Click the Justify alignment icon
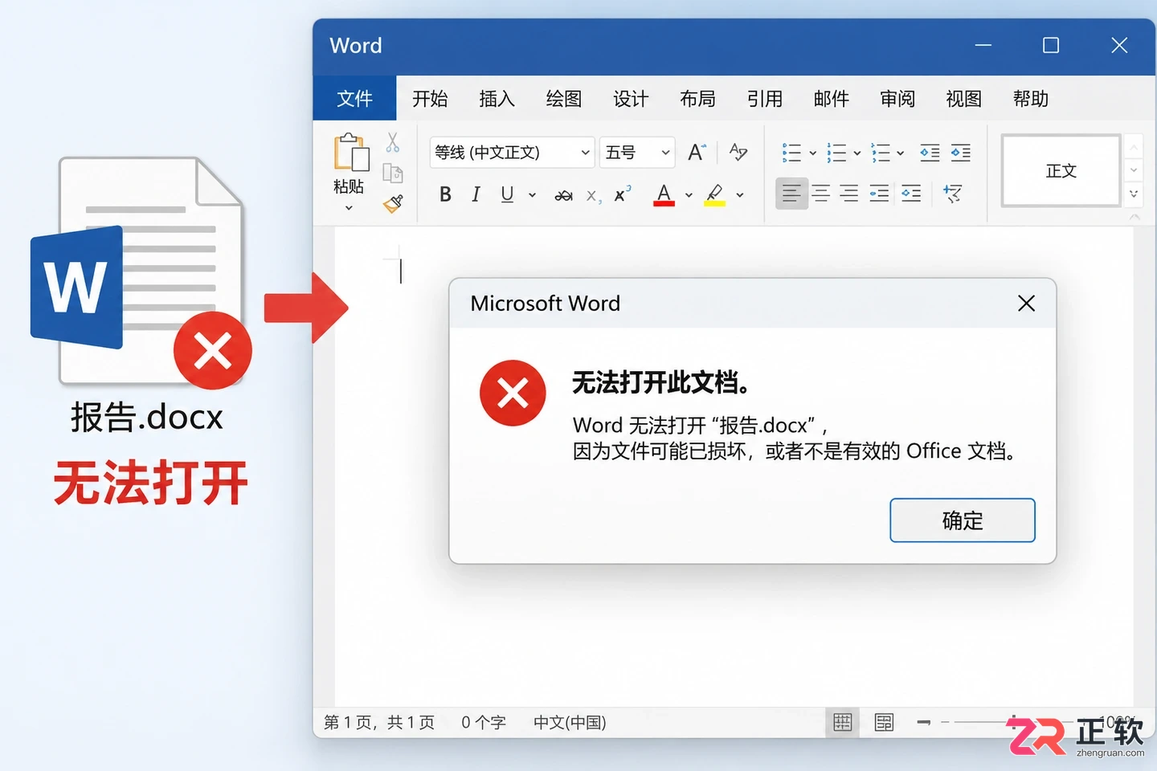The width and height of the screenshot is (1157, 771). pos(879,194)
